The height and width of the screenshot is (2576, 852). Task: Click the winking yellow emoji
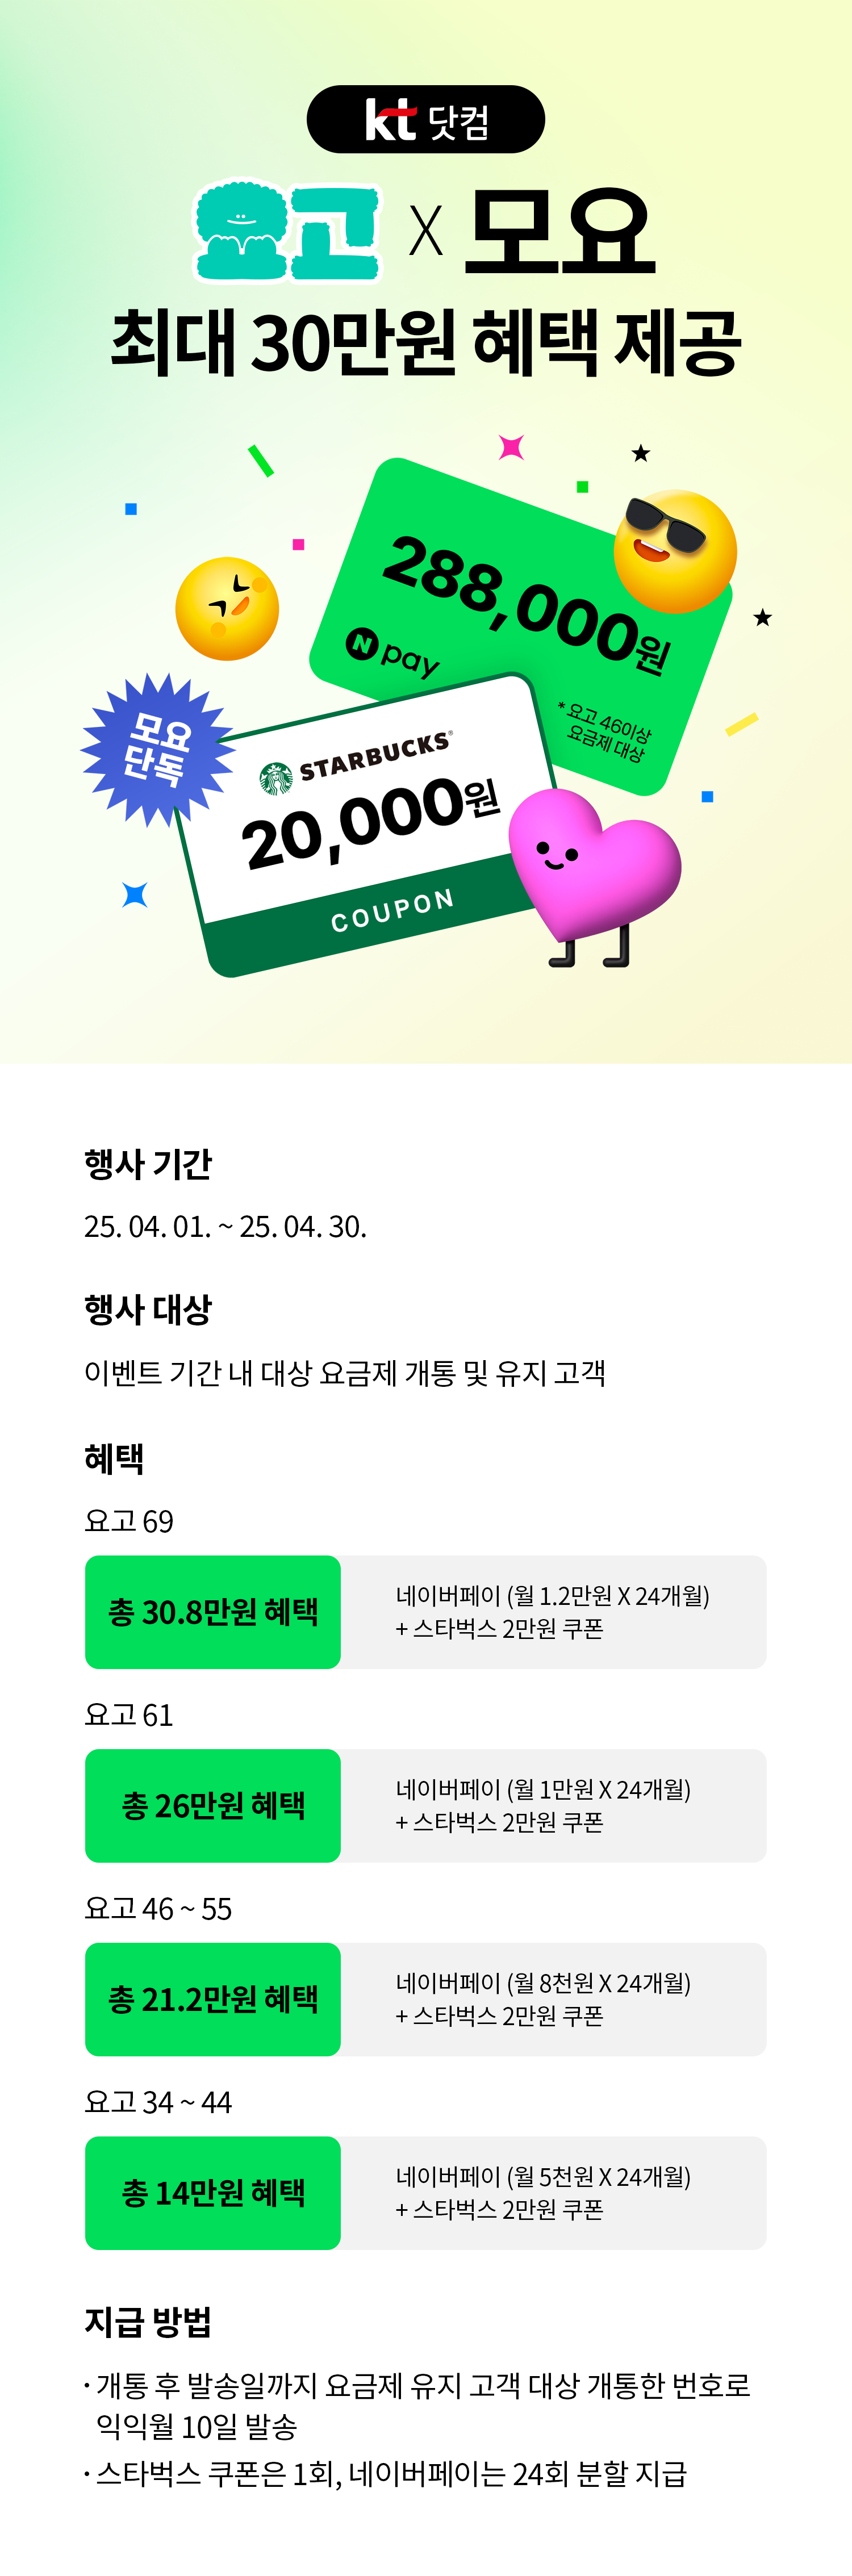[x=227, y=608]
